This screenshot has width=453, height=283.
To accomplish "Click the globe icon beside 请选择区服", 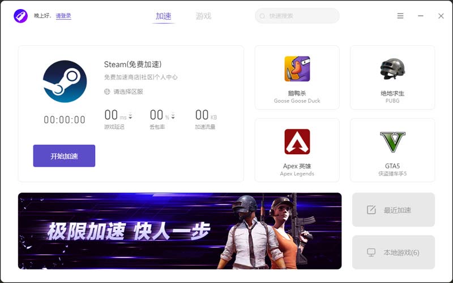I will [x=107, y=92].
